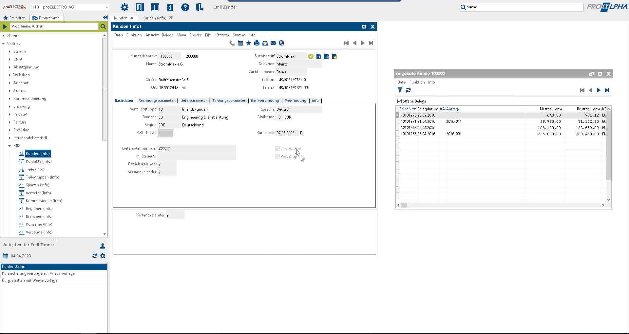The width and height of the screenshot is (629, 334).
Task: Click the Lieferantennummer field showing 700000
Action: click(x=196, y=148)
